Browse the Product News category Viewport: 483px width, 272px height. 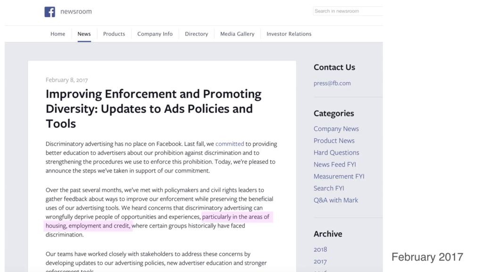tap(334, 141)
